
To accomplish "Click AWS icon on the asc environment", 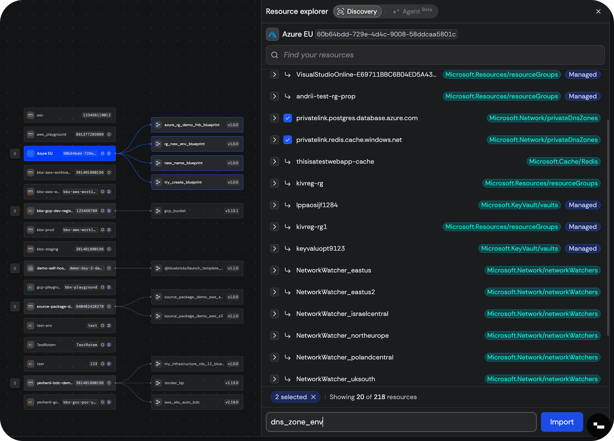I will pyautogui.click(x=30, y=115).
